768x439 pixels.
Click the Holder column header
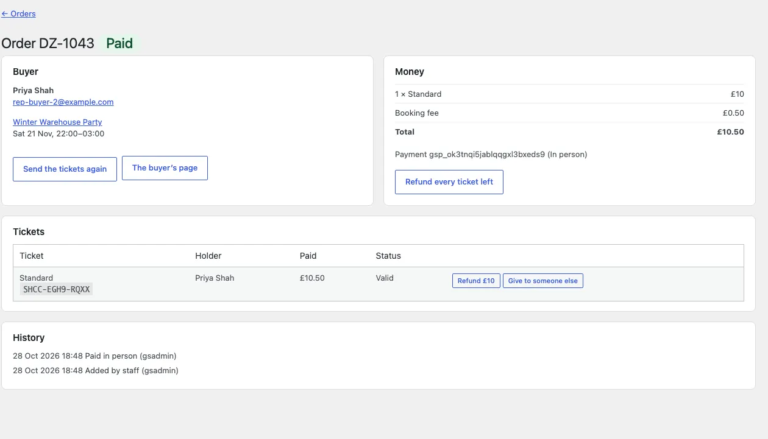click(x=208, y=256)
